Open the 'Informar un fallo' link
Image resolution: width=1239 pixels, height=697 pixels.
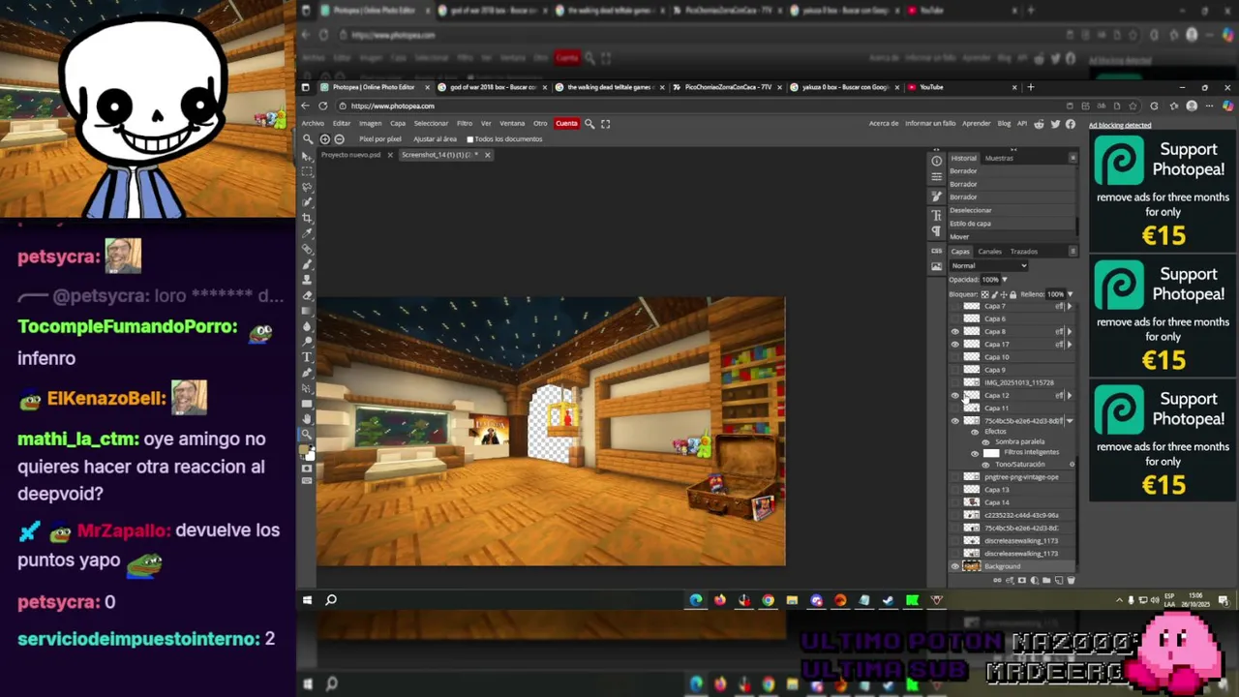930,124
